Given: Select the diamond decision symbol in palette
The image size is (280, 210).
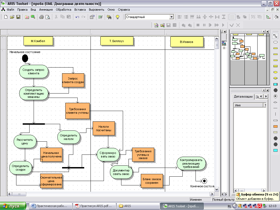Looking at the screenshot, I should point(275,102).
